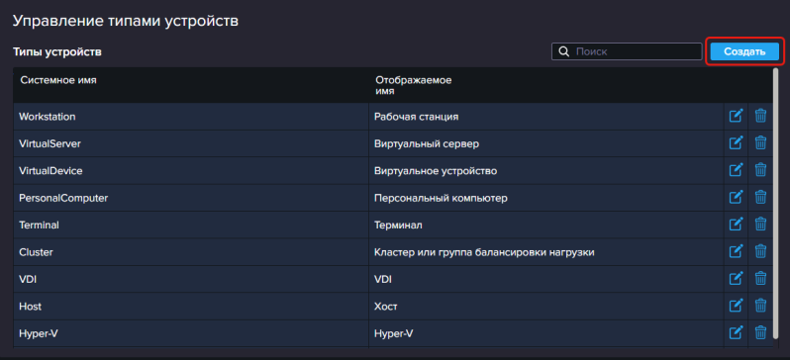
Task: Click the Создать button
Action: coord(744,51)
